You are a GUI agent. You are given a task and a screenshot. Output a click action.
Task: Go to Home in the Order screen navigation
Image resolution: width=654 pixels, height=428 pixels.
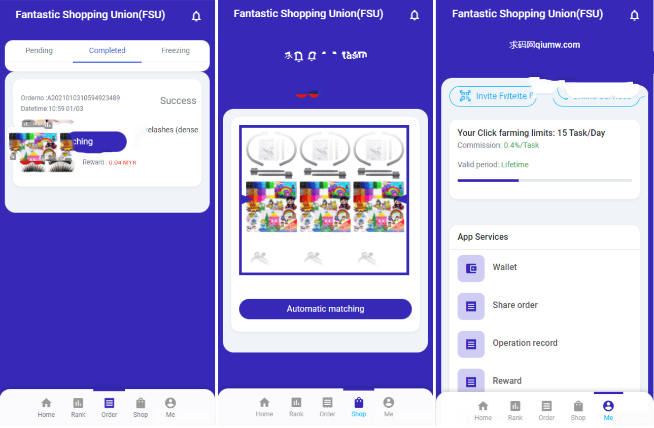click(46, 408)
